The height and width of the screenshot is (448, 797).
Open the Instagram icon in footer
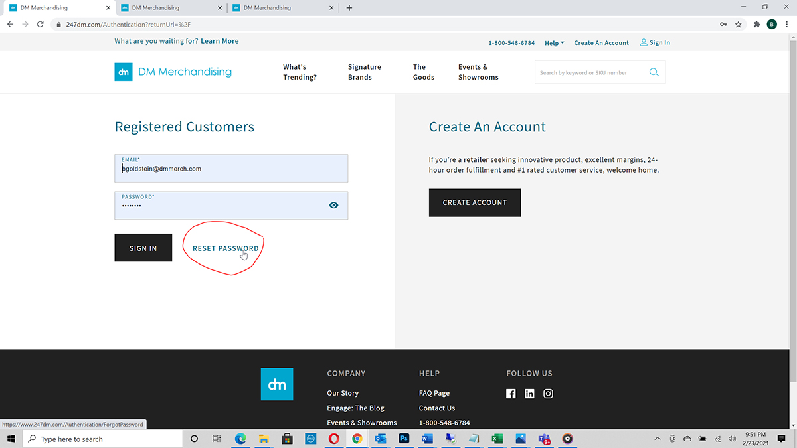[x=548, y=394]
